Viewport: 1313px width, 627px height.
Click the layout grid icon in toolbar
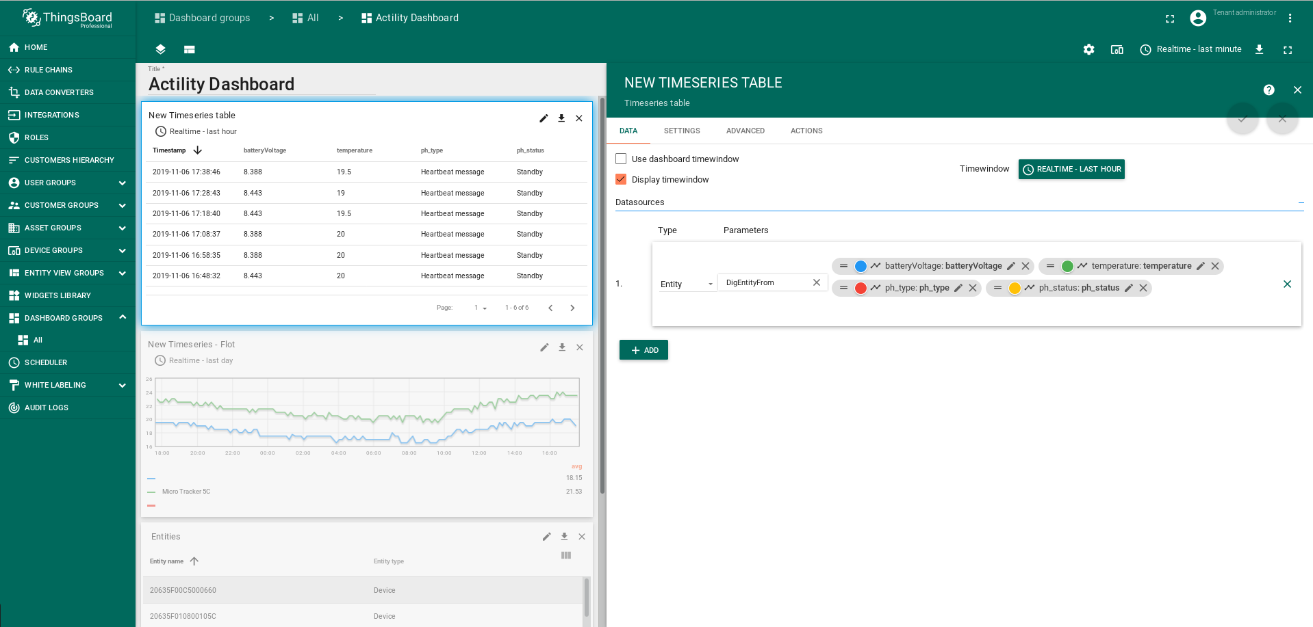tap(190, 49)
